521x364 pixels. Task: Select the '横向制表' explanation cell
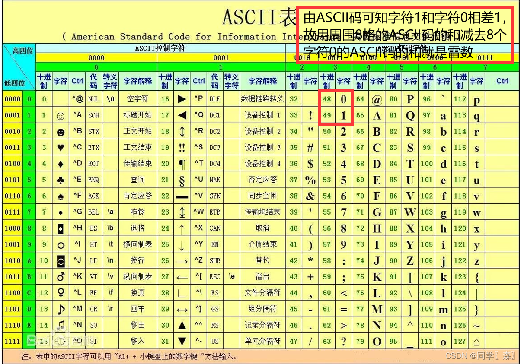137,244
